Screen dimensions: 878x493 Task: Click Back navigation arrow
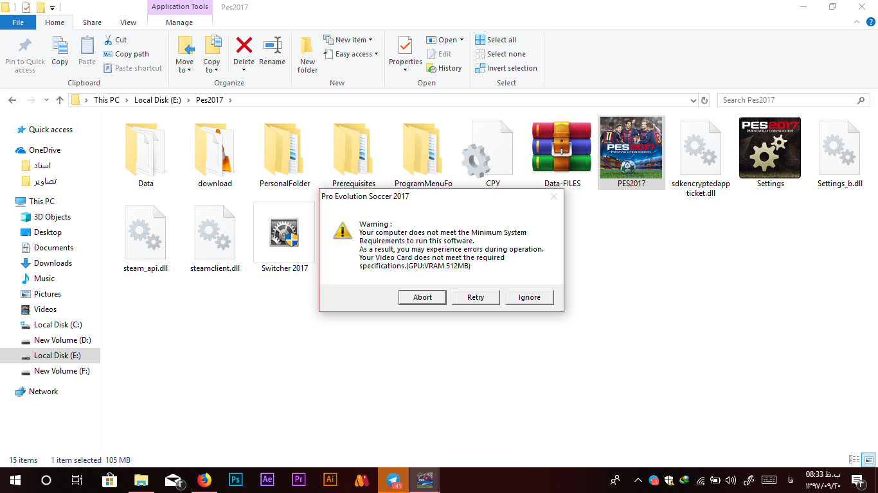pyautogui.click(x=12, y=100)
